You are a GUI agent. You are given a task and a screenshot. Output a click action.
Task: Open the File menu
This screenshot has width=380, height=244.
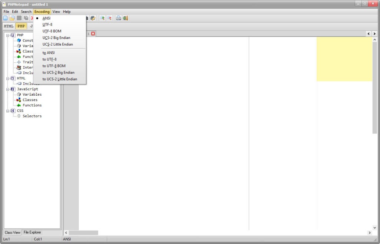(x=6, y=11)
